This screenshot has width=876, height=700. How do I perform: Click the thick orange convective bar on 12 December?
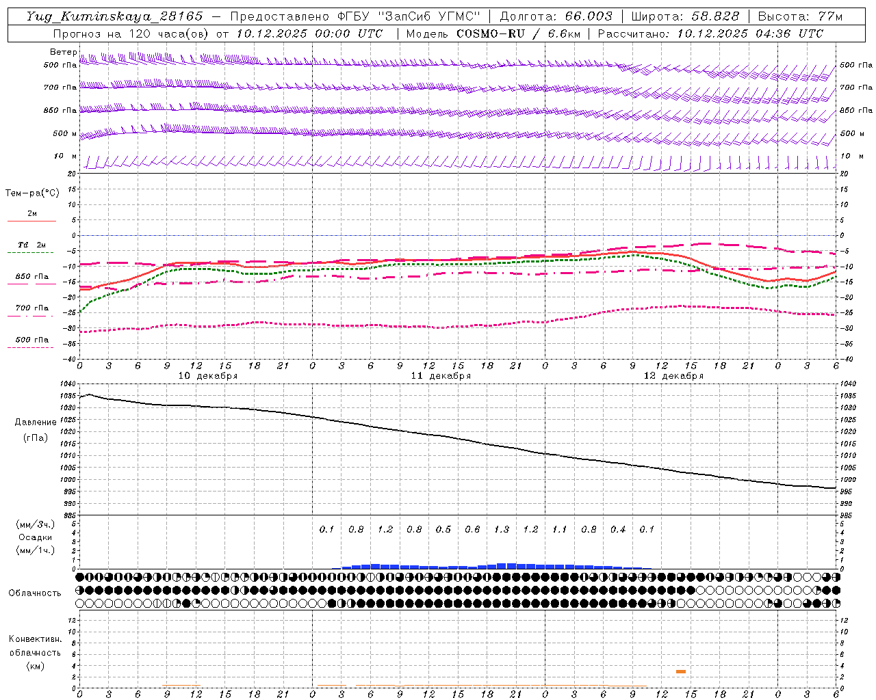coord(680,671)
